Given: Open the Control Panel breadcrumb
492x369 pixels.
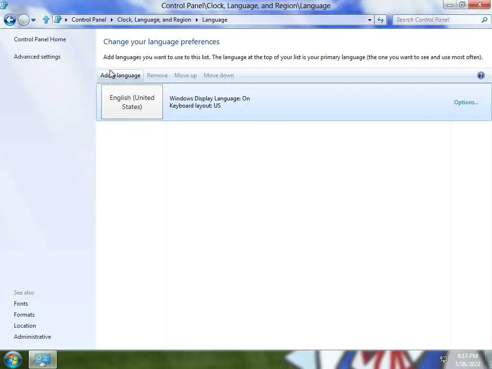Looking at the screenshot, I should pos(89,20).
